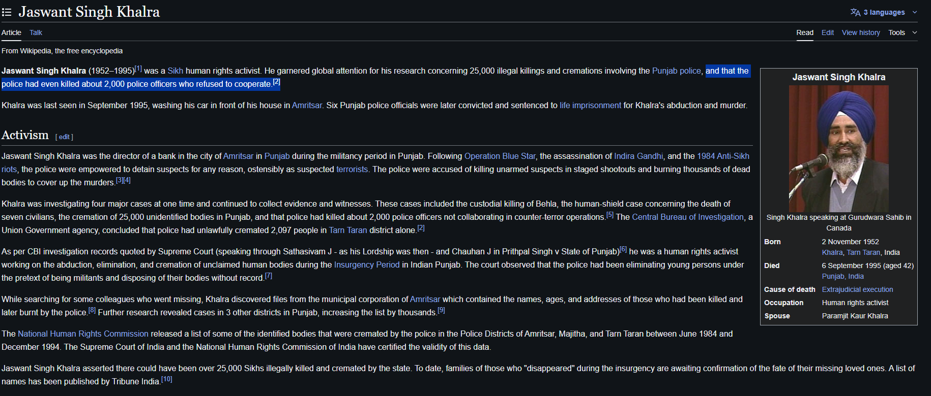Click '6 September 1995 (aged 42)' text
The image size is (931, 396).
click(868, 266)
